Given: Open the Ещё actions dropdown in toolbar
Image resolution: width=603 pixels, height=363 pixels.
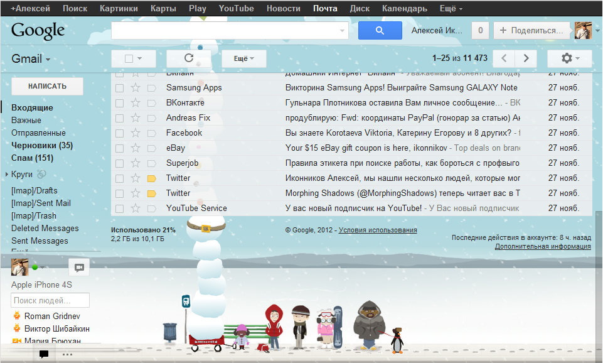Looking at the screenshot, I should (244, 58).
